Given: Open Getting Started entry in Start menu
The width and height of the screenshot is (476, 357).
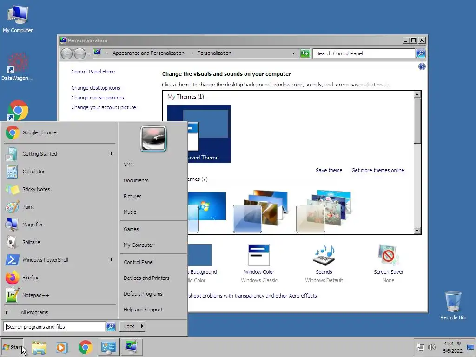Looking at the screenshot, I should coord(60,154).
